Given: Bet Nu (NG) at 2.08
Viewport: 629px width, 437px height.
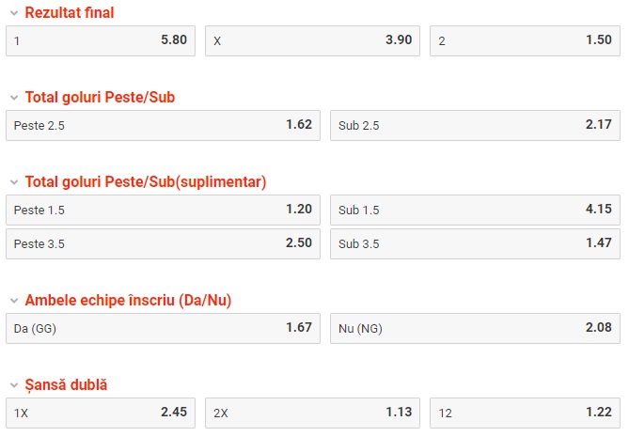Looking at the screenshot, I should pyautogui.click(x=475, y=328).
